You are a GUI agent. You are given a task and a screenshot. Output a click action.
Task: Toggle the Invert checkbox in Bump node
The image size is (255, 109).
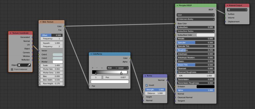coord(147,85)
